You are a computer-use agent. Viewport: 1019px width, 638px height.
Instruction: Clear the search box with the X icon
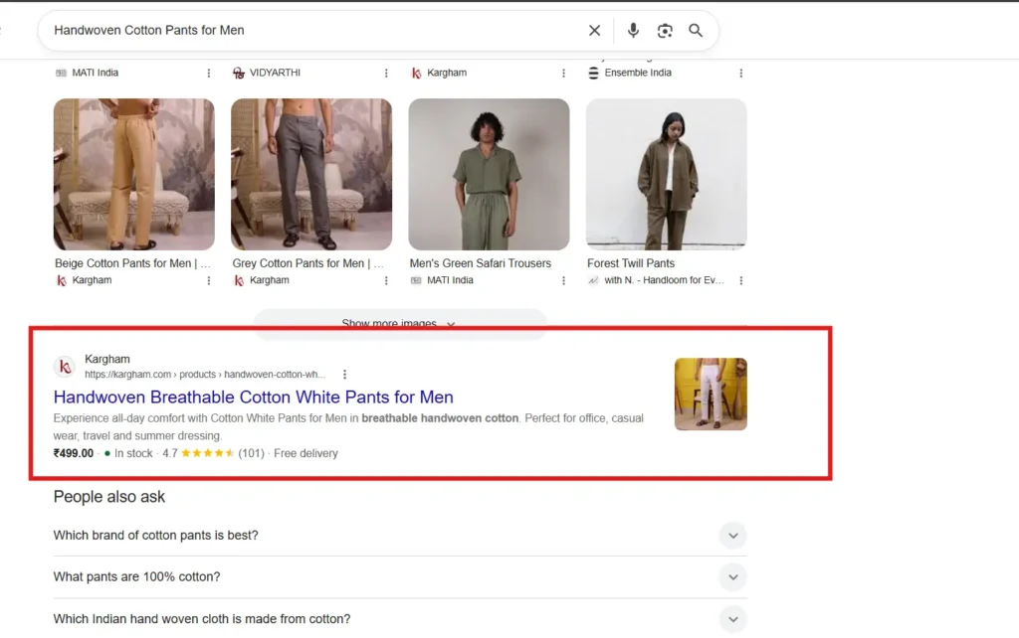(594, 31)
